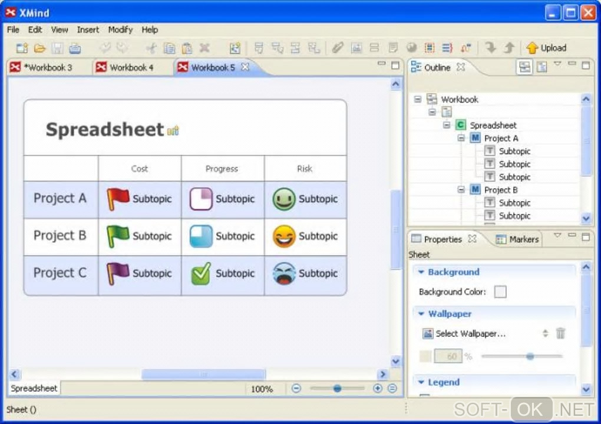Click the Open folder toolbar icon
The image size is (601, 424).
pyautogui.click(x=39, y=48)
